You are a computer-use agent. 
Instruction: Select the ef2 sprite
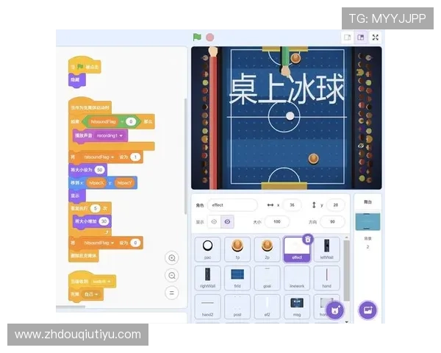pyautogui.click(x=268, y=307)
